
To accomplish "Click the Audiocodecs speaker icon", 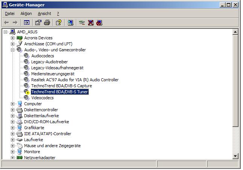I will (27, 56).
